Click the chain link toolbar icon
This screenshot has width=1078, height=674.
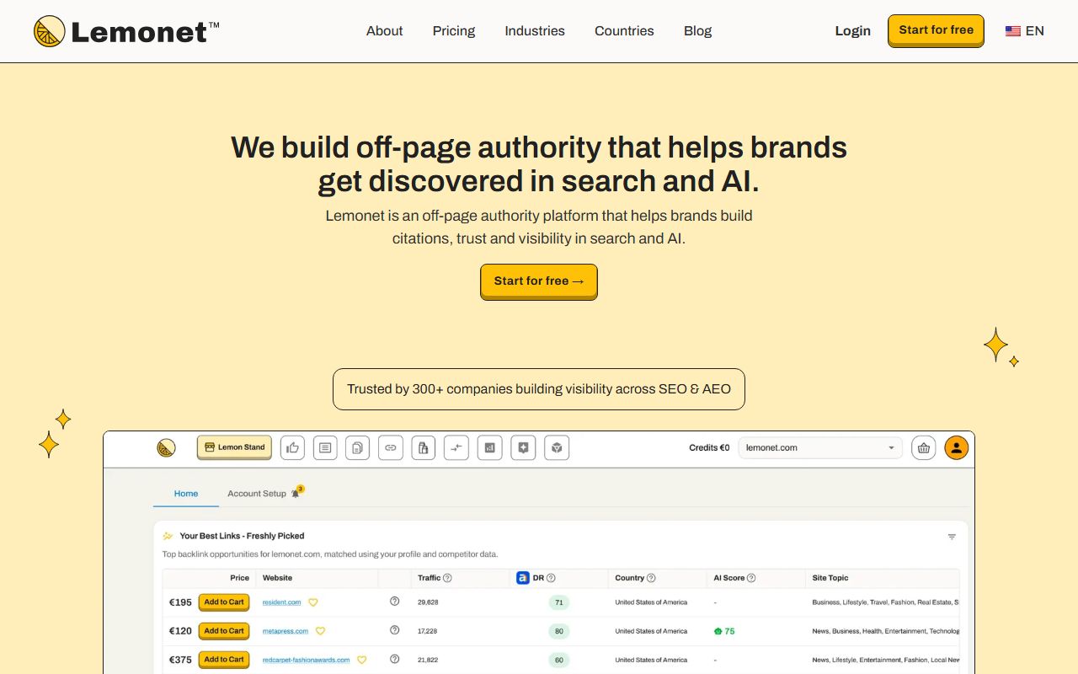tap(391, 447)
